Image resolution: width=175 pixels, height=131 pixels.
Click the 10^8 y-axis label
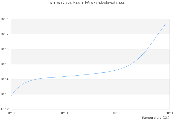tap(5, 19)
